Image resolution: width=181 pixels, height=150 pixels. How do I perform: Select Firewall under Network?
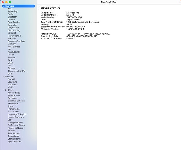11,79
